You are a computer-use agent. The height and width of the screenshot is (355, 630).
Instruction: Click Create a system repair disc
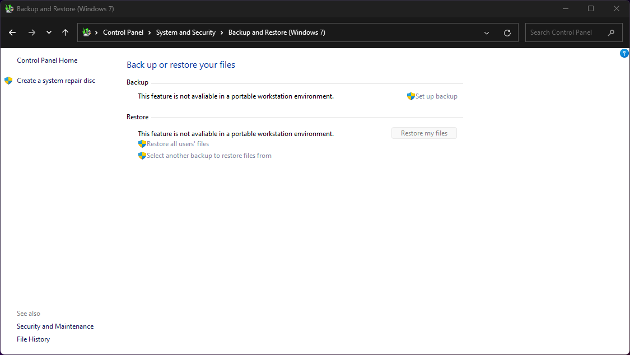(56, 80)
